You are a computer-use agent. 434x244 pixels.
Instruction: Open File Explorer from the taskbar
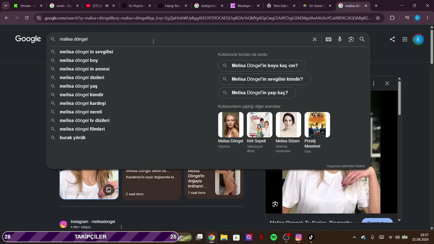(x=224, y=237)
